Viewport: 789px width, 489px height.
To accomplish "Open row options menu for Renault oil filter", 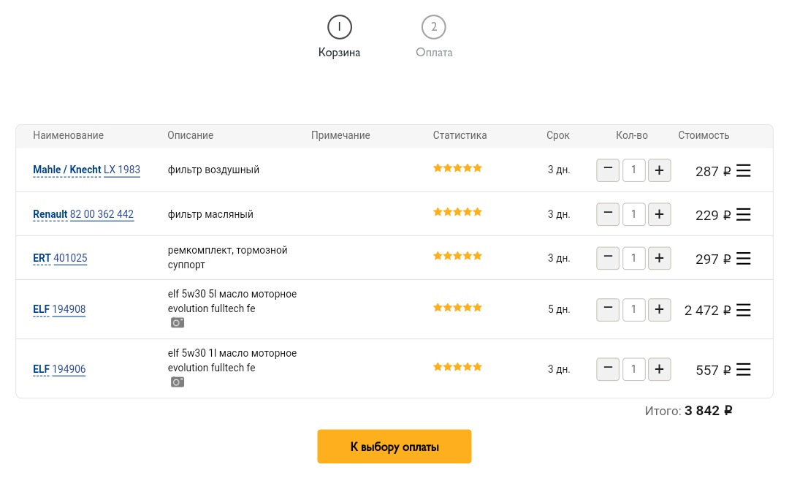I will (x=743, y=215).
